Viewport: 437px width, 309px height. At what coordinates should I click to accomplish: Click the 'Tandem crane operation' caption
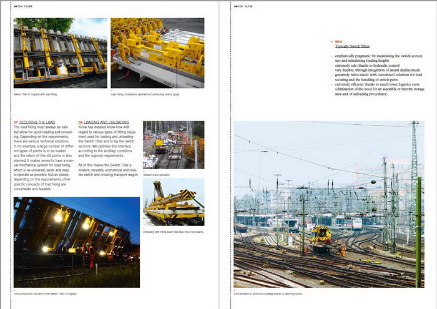(157, 174)
